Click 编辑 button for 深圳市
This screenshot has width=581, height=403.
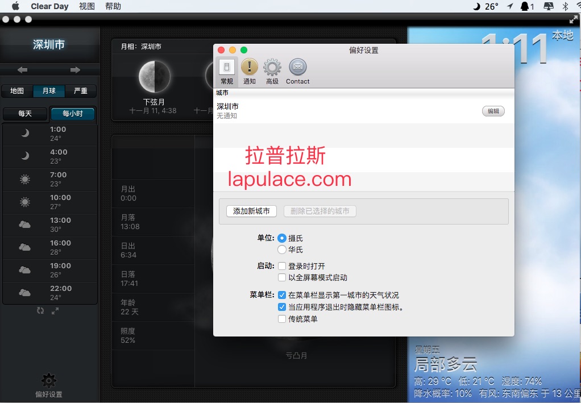pyautogui.click(x=493, y=111)
